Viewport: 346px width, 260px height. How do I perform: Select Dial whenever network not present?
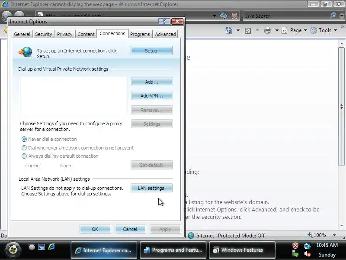tap(77, 148)
